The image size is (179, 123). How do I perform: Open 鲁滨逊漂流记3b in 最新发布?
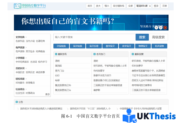tap(63, 85)
